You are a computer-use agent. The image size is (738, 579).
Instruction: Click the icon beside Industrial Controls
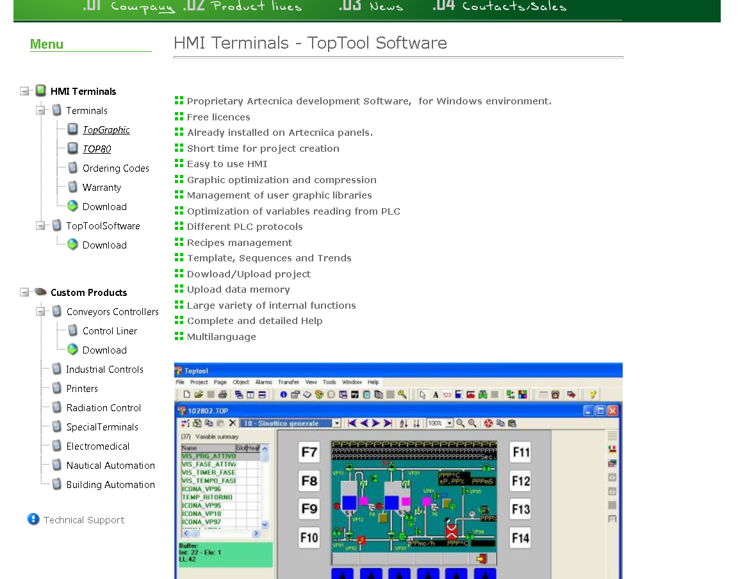(x=57, y=368)
